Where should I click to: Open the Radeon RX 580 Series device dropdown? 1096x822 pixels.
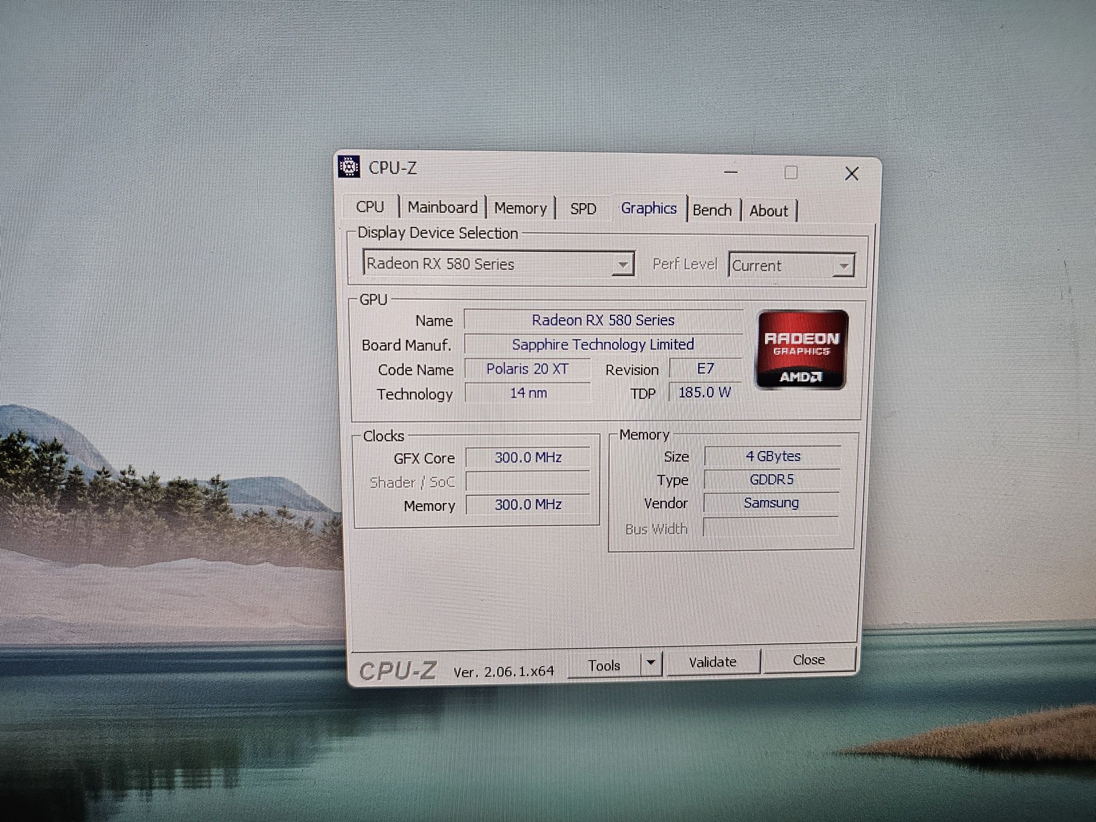[499, 264]
